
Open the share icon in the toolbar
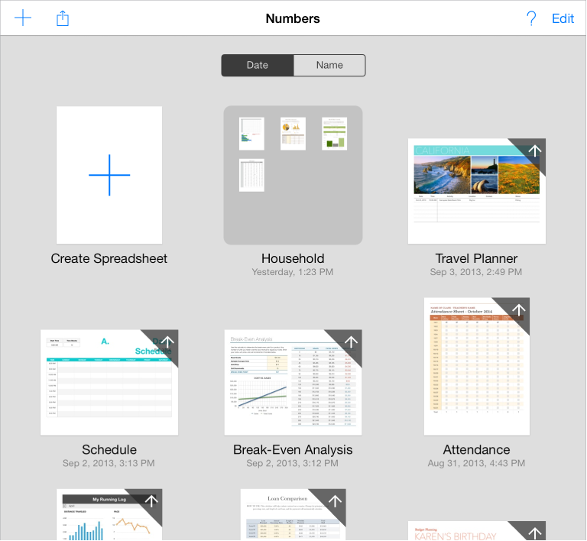pos(63,18)
